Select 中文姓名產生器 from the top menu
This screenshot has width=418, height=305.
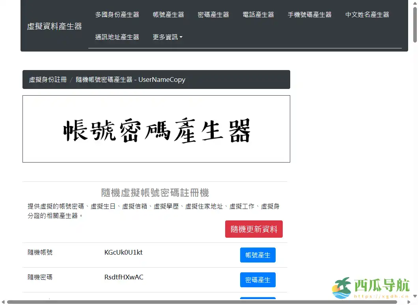click(x=366, y=15)
